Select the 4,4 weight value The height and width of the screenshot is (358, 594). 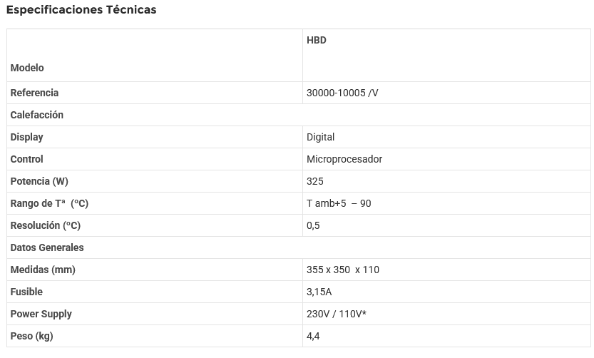[313, 336]
